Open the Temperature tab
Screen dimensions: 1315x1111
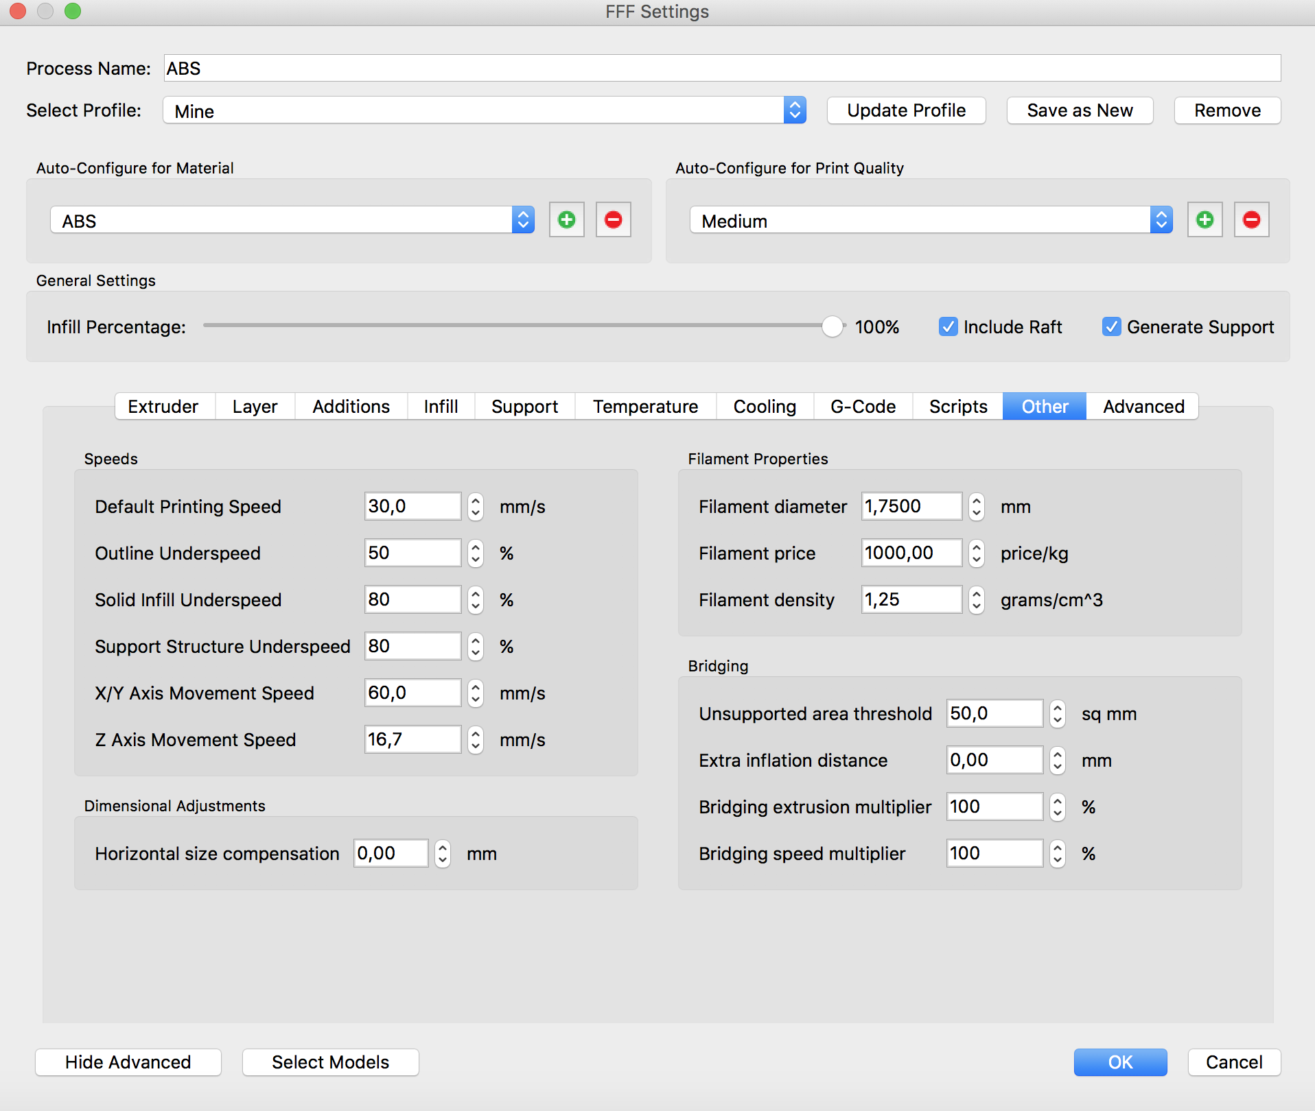click(x=645, y=407)
